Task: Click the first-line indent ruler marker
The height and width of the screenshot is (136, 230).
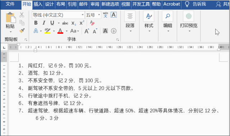Action: pyautogui.click(x=18, y=44)
